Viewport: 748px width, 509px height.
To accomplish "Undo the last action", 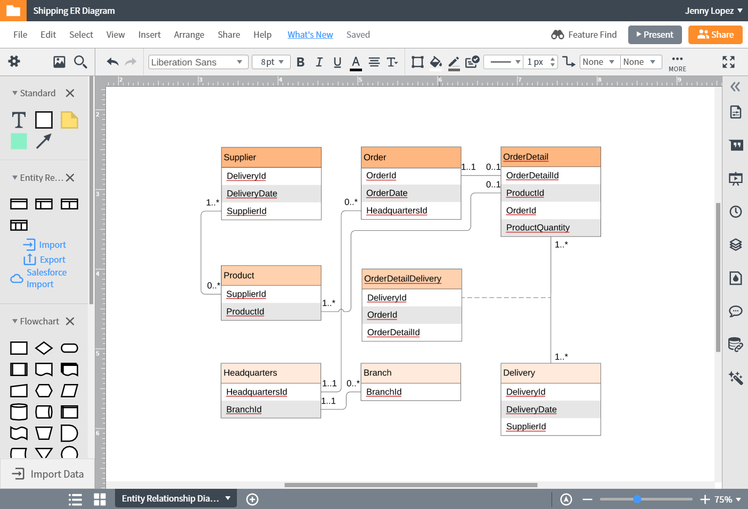I will [112, 62].
